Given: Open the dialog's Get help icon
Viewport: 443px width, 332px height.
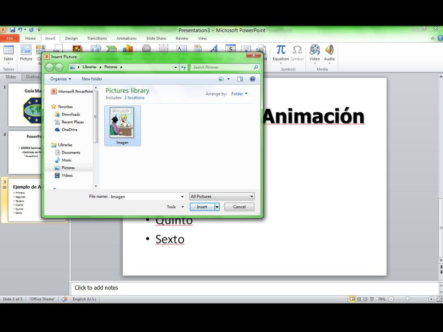Looking at the screenshot, I should coord(252,79).
